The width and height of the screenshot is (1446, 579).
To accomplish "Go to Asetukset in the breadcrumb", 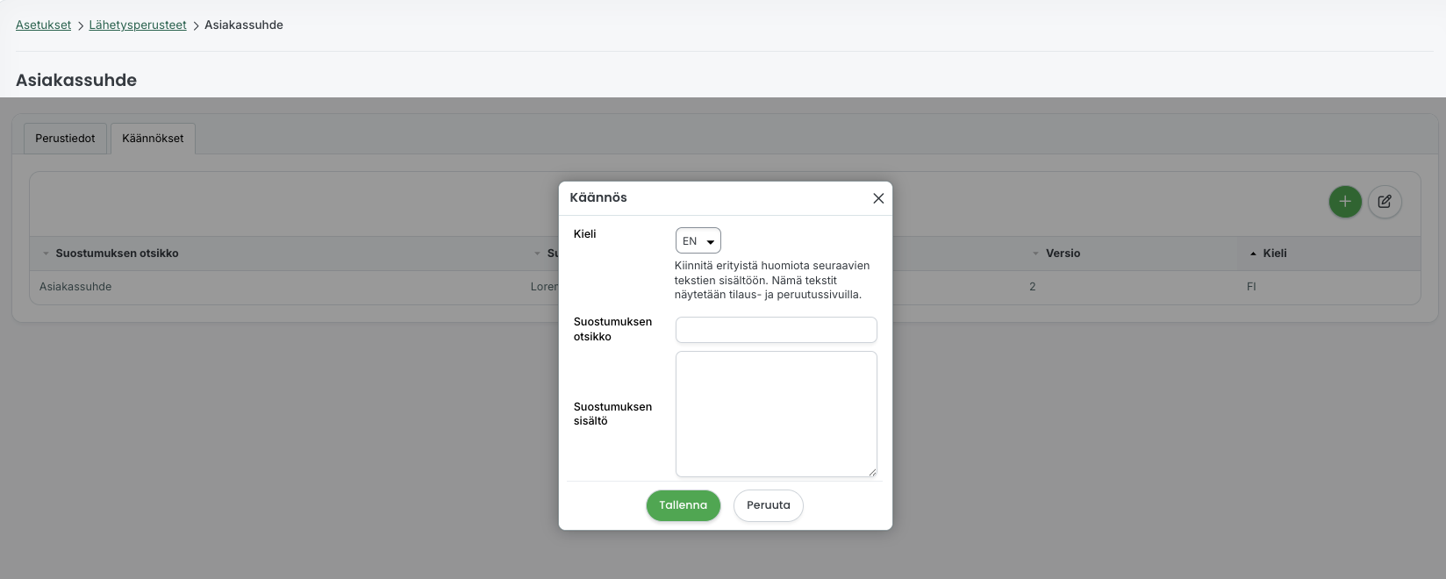I will click(x=43, y=25).
